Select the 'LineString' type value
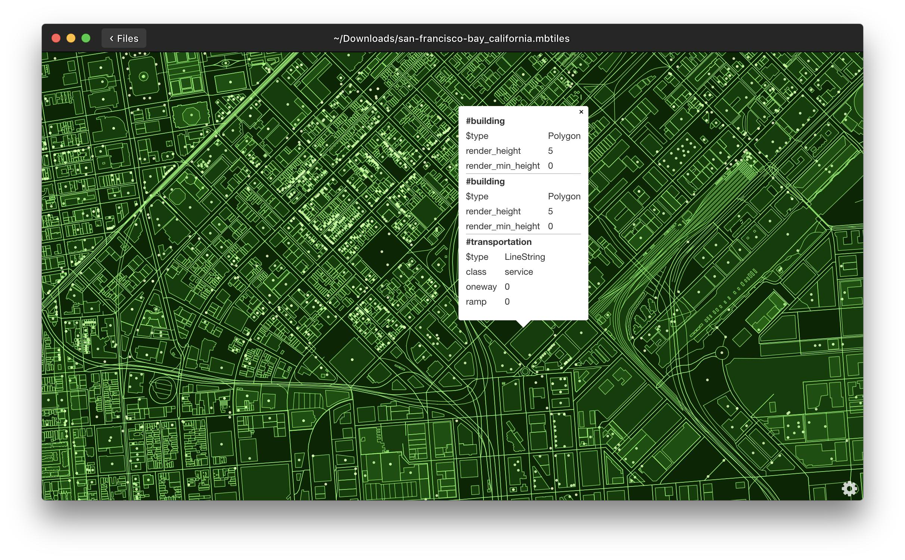905x560 pixels. click(525, 257)
